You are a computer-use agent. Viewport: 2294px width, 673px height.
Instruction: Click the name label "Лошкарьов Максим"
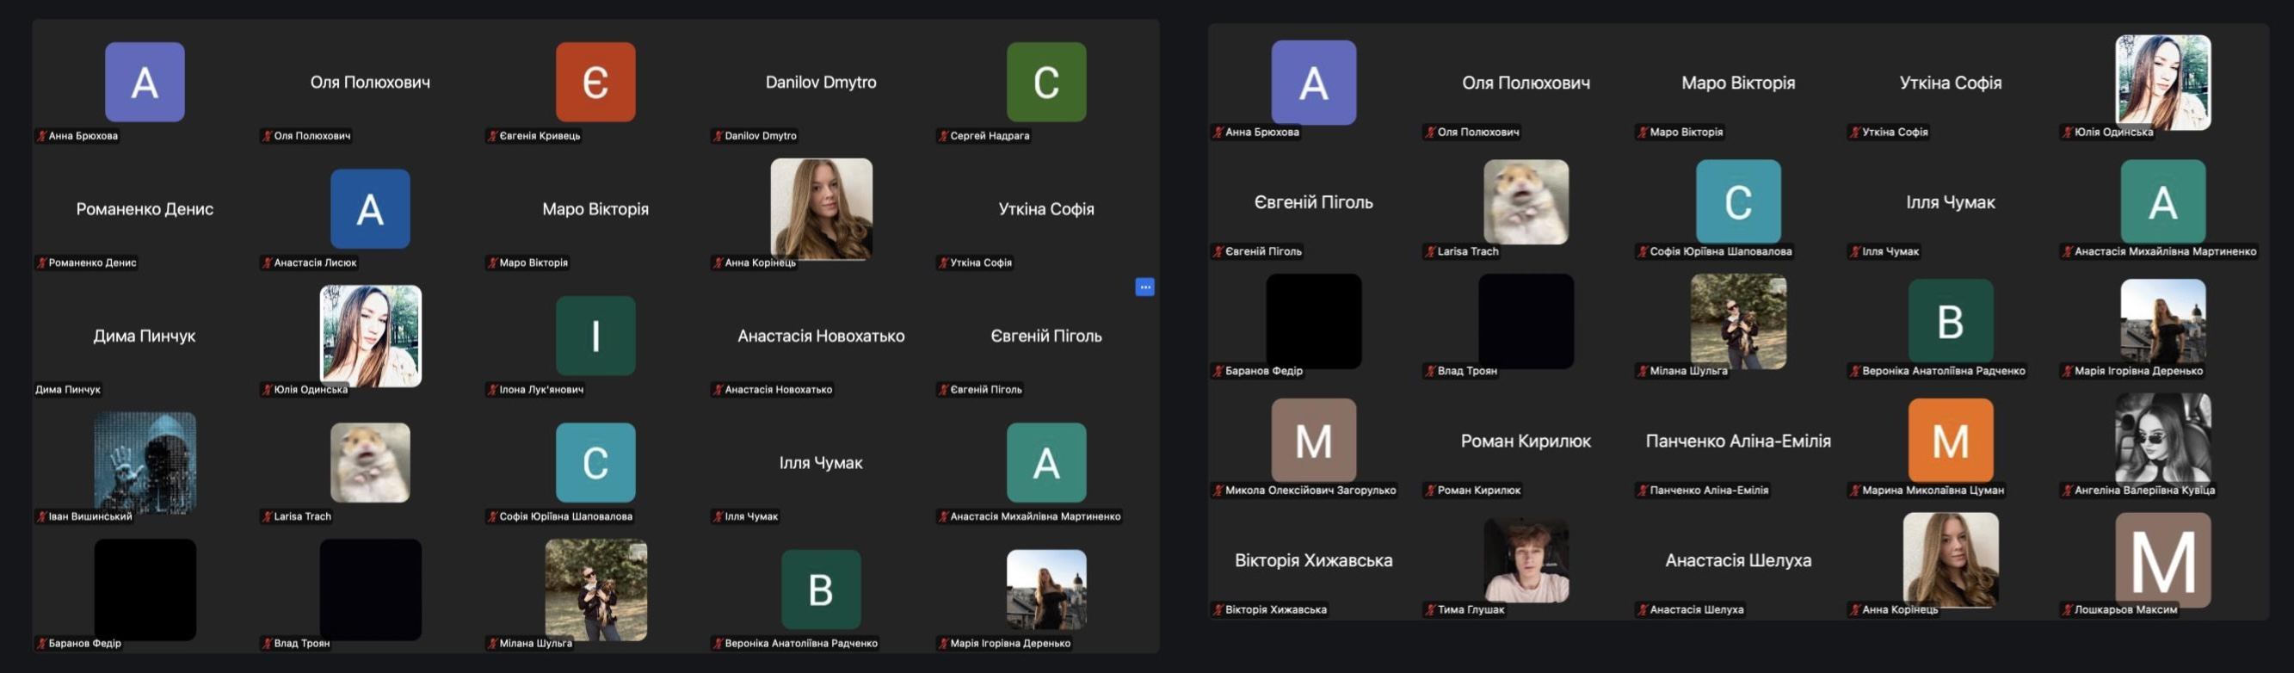click(2125, 610)
